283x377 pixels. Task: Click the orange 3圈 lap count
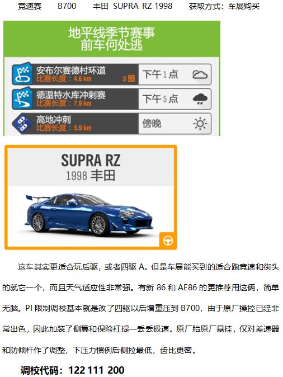point(129,79)
